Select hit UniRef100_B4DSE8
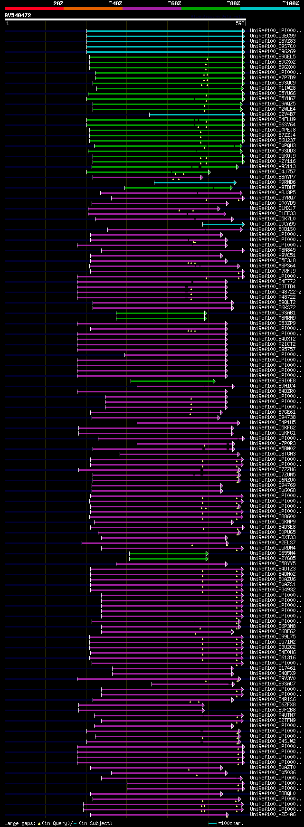The width and height of the screenshot is (304, 827). pos(273,527)
